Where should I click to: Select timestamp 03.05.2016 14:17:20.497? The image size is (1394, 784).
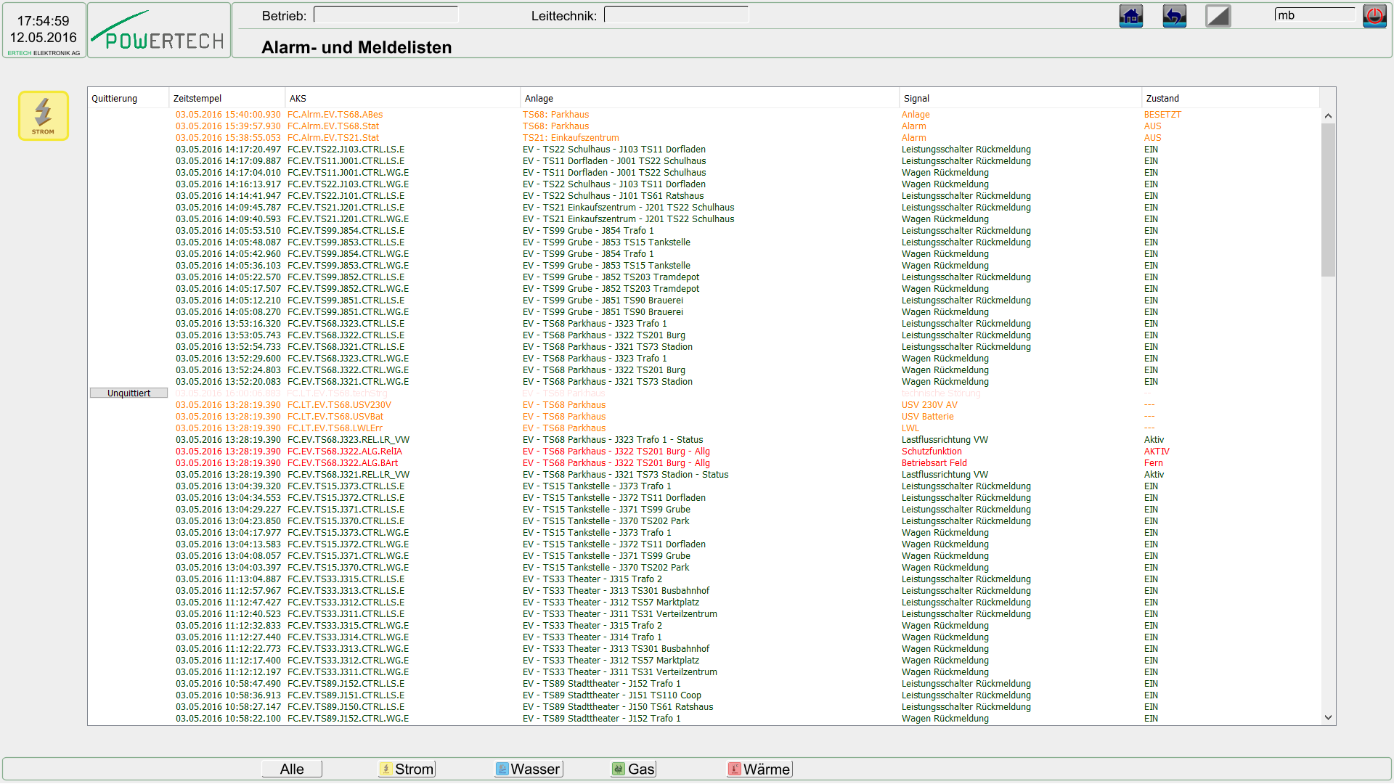[x=228, y=150]
